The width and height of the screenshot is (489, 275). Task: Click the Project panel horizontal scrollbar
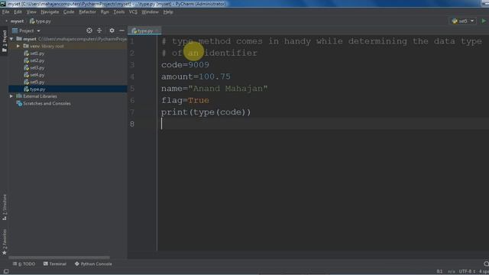coord(60,257)
